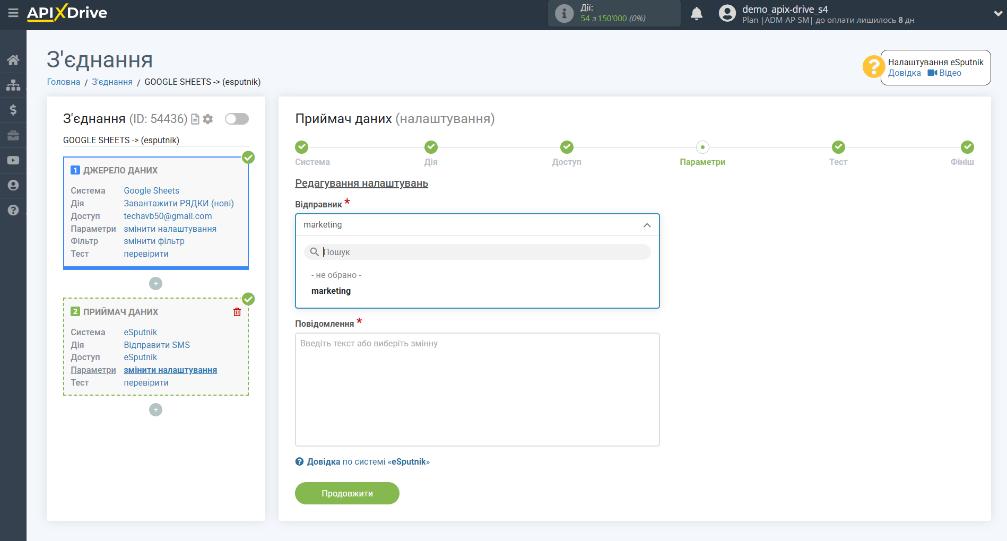Click the actions info icon
Screen dimensions: 1007x541
(564, 13)
